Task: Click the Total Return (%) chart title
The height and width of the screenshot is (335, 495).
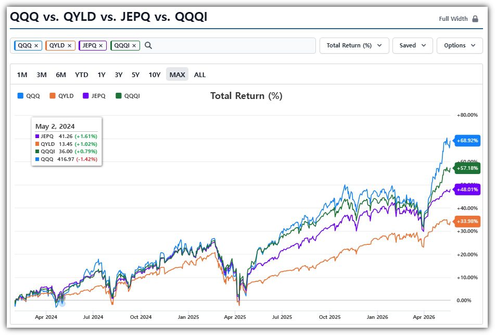Action: coord(246,96)
